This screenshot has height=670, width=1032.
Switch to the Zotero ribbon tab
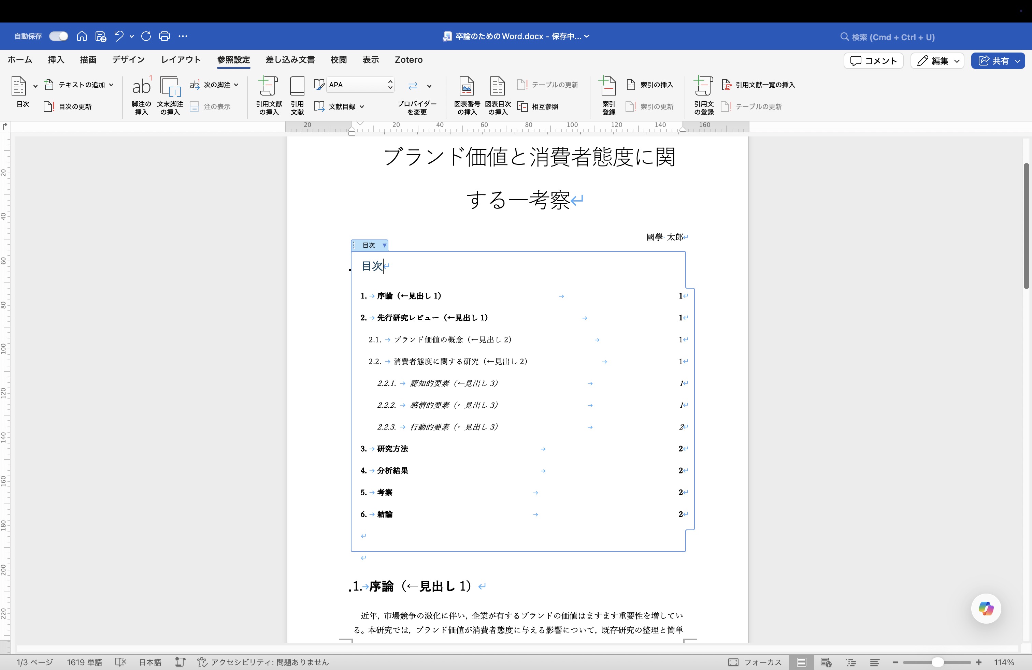[x=408, y=60]
